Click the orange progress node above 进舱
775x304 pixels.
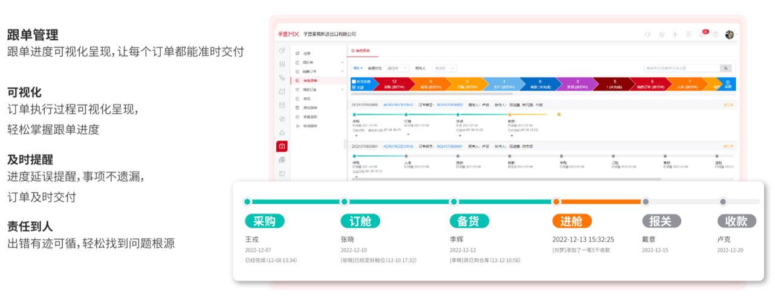(556, 201)
